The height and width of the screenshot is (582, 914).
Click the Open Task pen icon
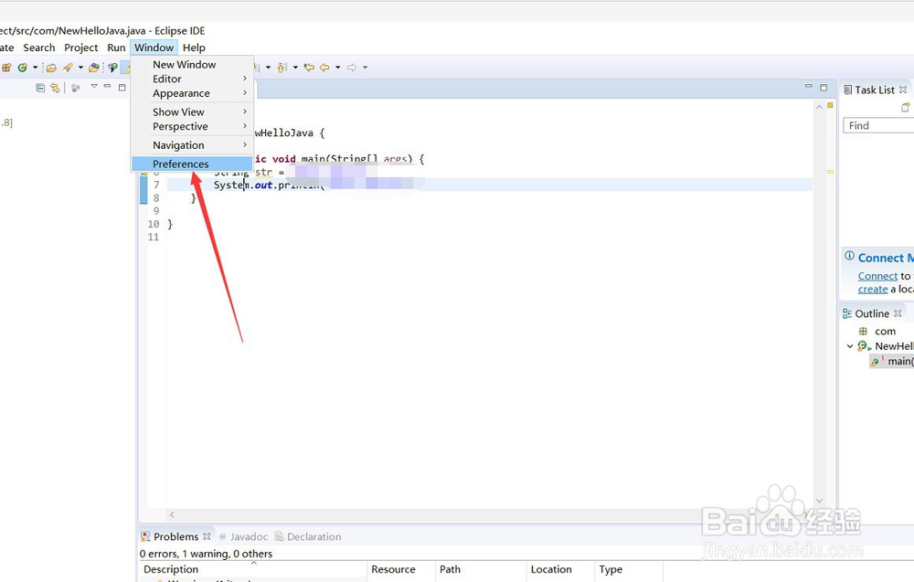point(68,68)
